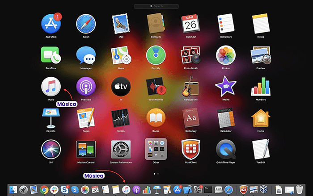Open Pages from the Dock
The image size is (313, 196).
167,190
